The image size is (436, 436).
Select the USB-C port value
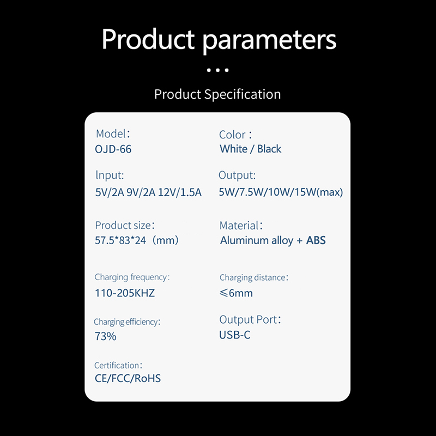pos(235,335)
